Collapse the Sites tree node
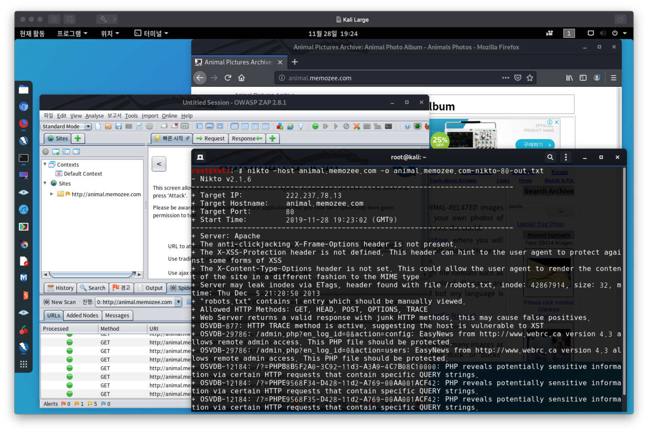 pos(45,183)
